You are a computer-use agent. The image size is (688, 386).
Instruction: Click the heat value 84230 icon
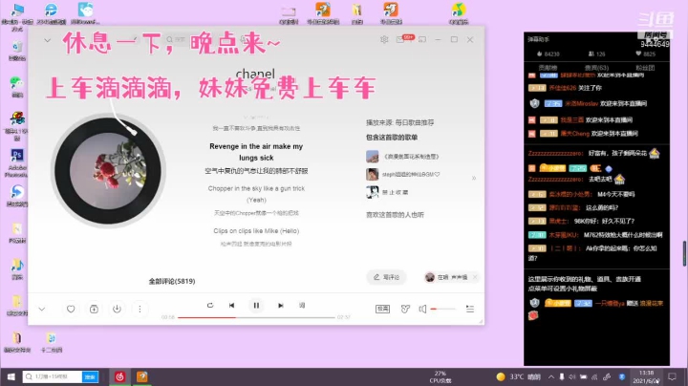pyautogui.click(x=539, y=54)
